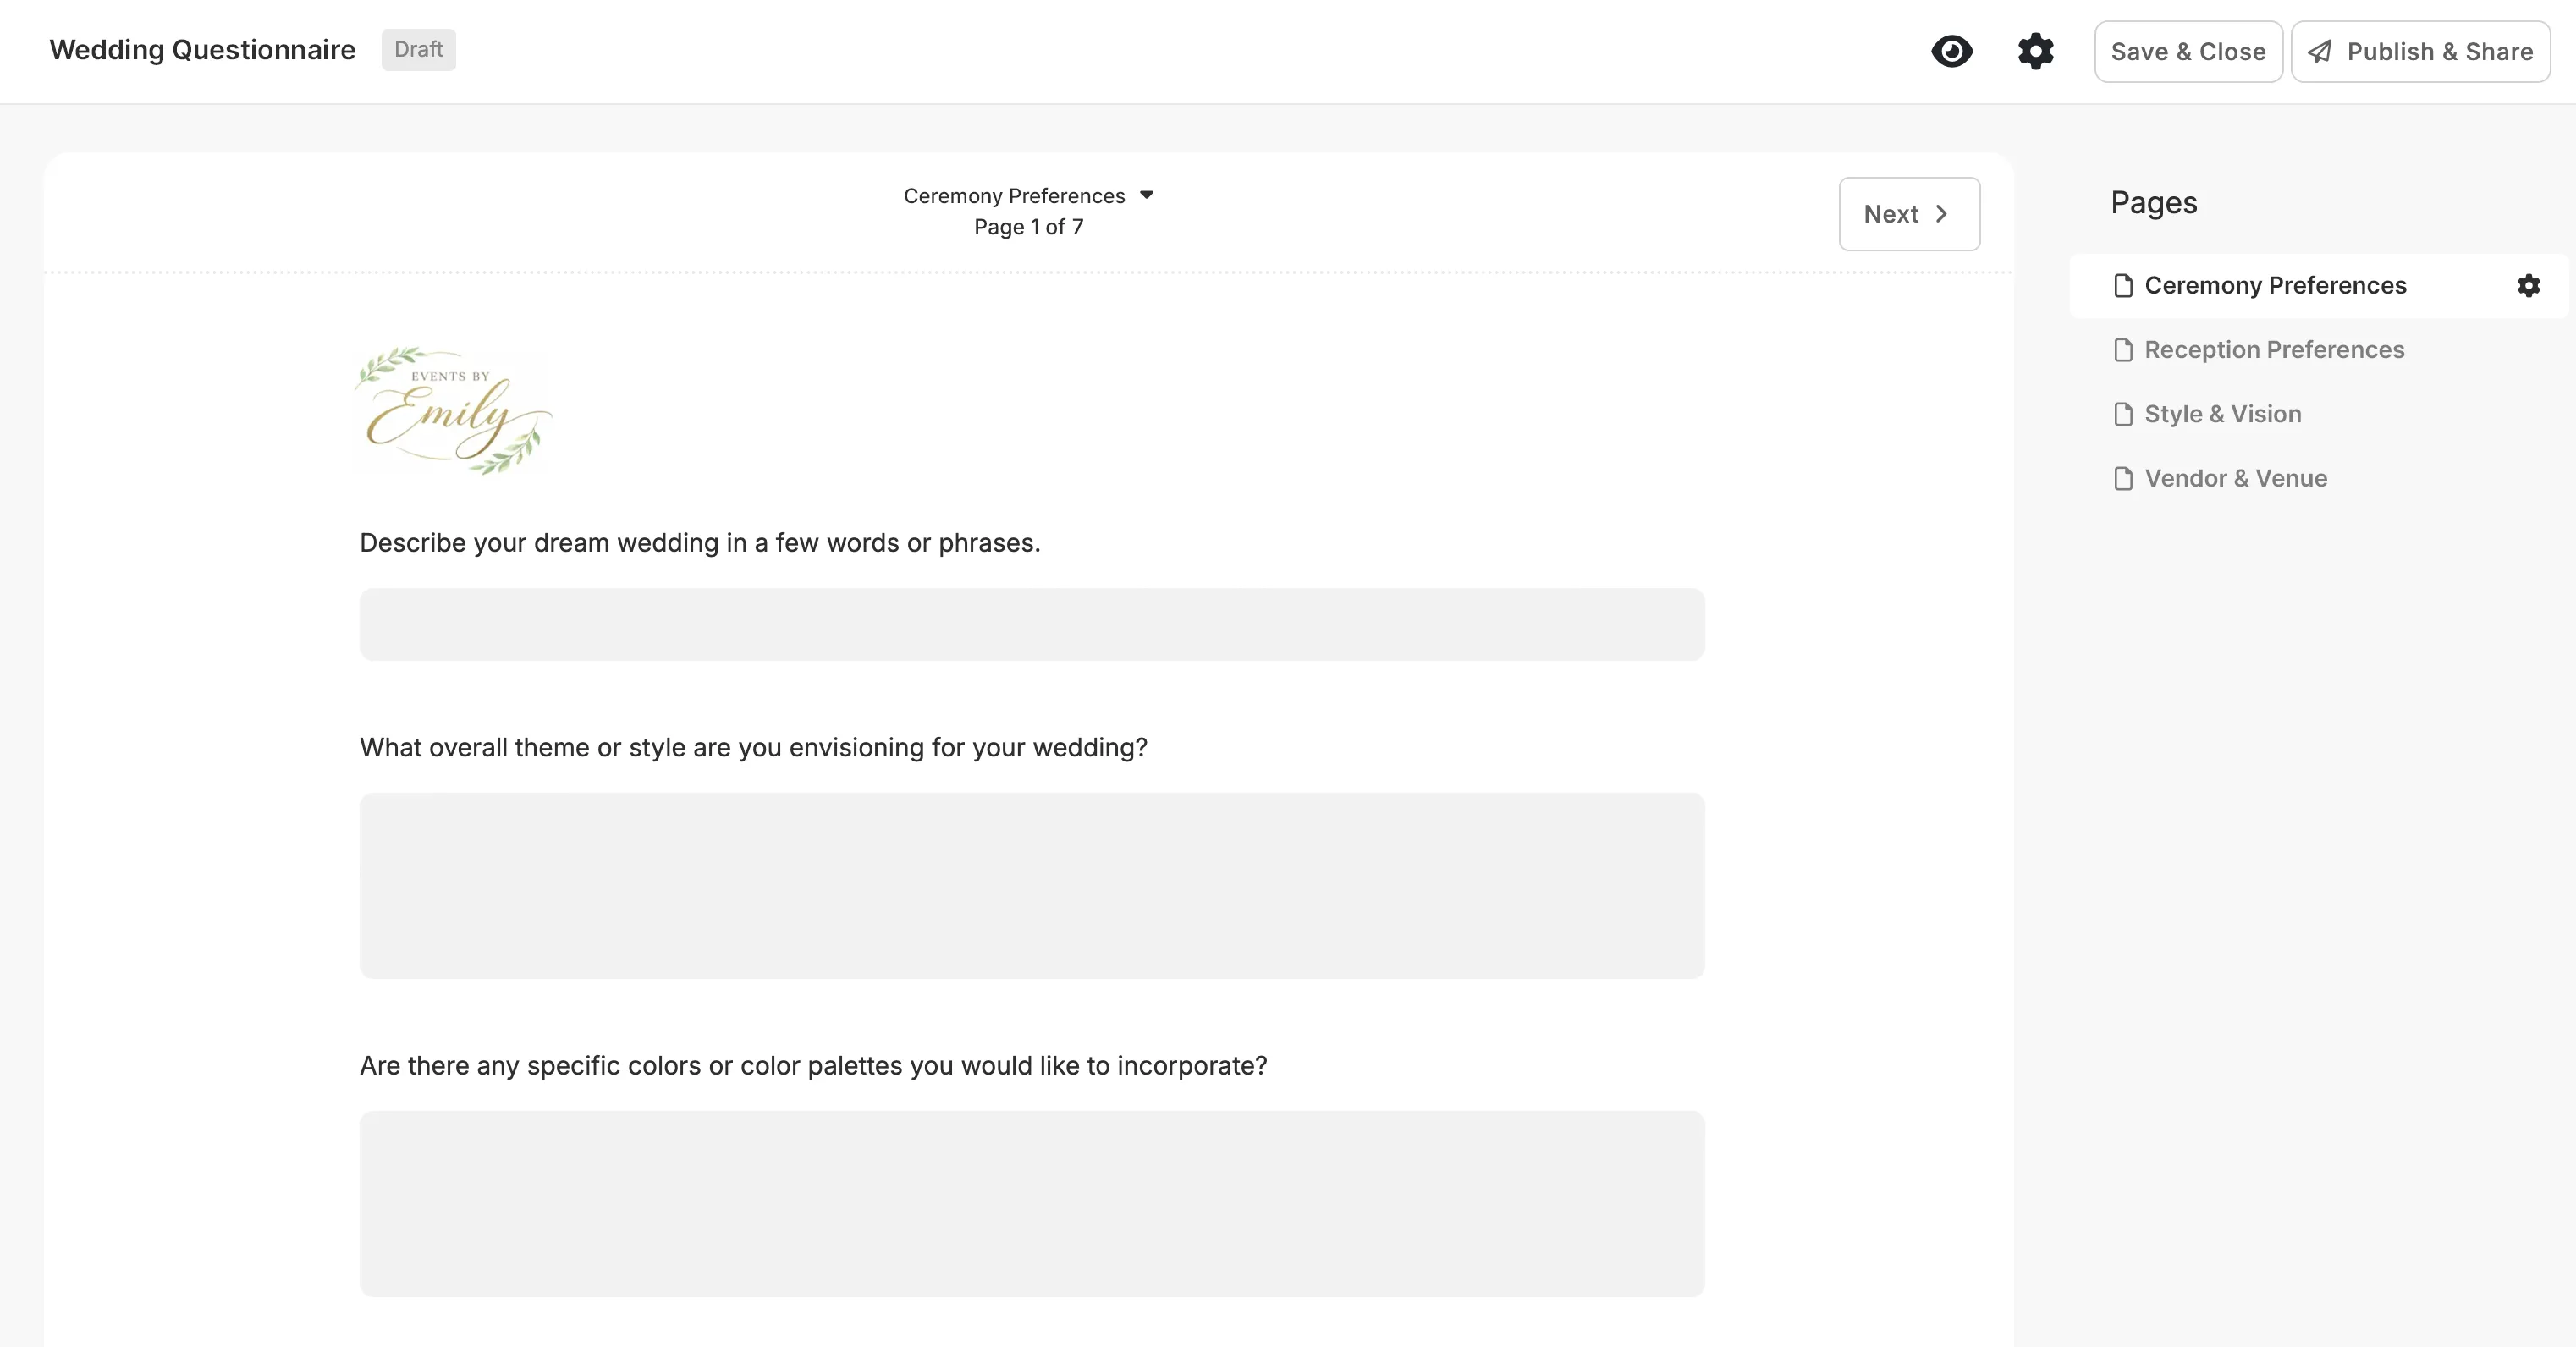
Task: Click the Save & Close button
Action: coord(2188,51)
